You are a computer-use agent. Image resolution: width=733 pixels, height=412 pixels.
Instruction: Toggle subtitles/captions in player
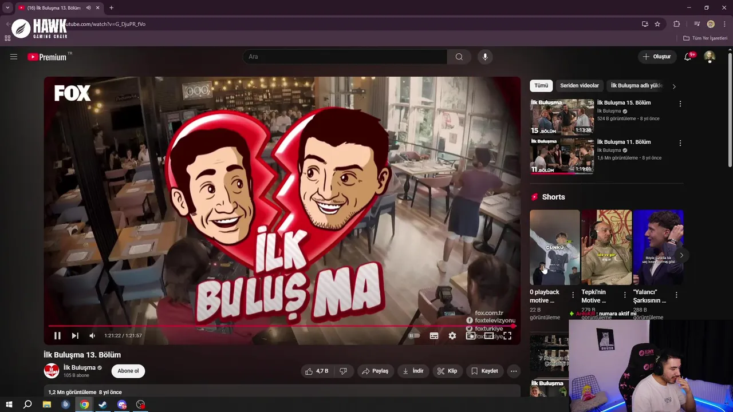[434, 336]
